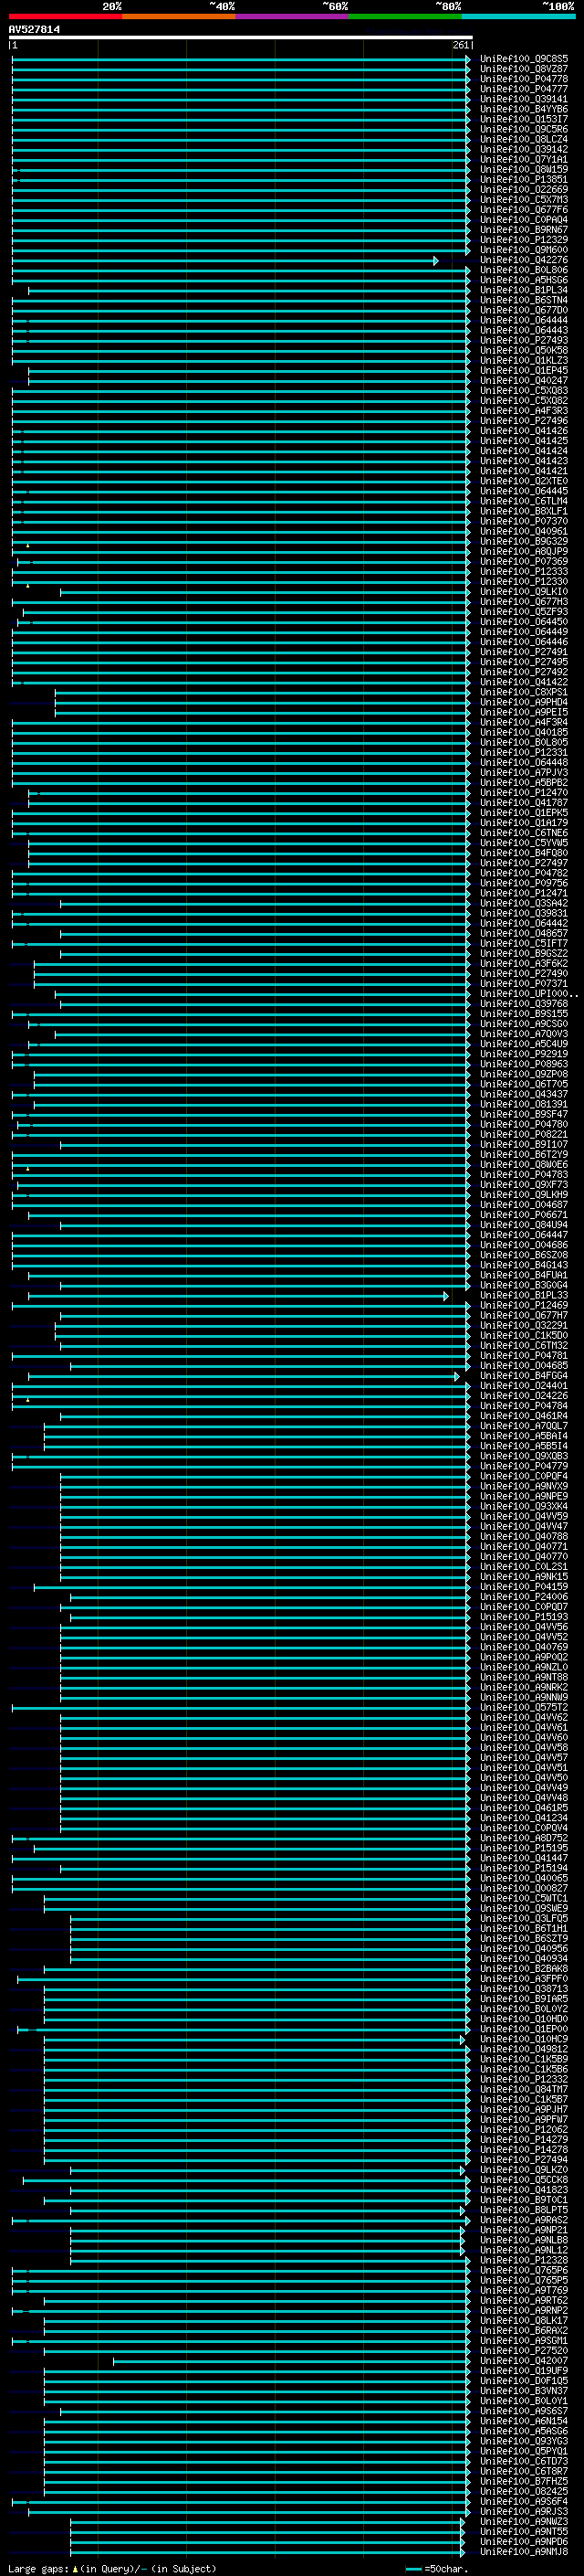The height and width of the screenshot is (2576, 584).
Task: Select label UniRef100_P12469
Action: 523,1305
